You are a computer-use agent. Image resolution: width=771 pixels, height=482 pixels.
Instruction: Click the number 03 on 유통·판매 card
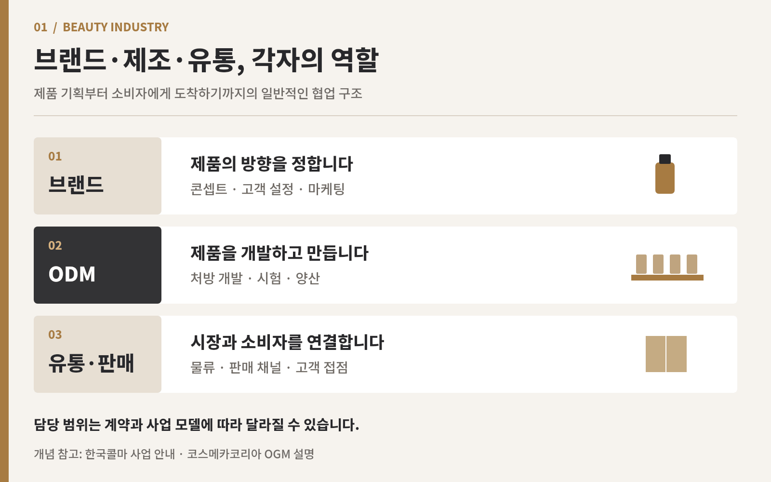[x=55, y=335]
